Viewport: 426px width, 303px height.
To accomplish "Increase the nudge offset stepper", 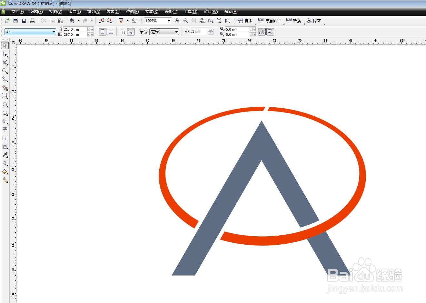I will point(211,30).
